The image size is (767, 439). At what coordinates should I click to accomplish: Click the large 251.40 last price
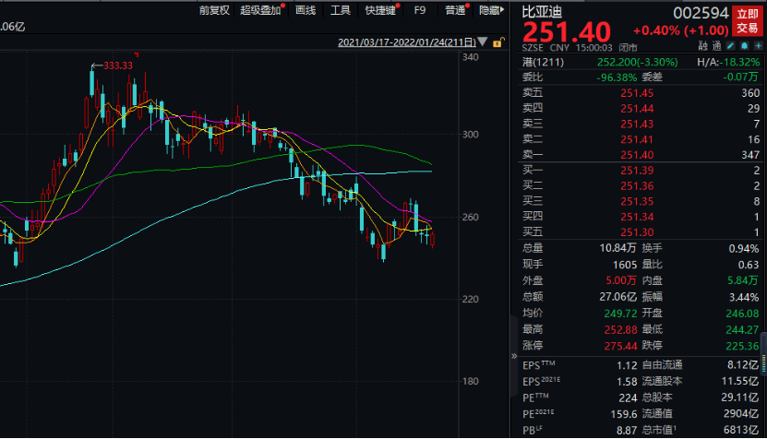567,32
